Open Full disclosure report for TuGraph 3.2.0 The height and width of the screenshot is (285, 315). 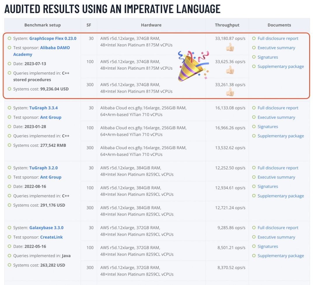coord(278,168)
